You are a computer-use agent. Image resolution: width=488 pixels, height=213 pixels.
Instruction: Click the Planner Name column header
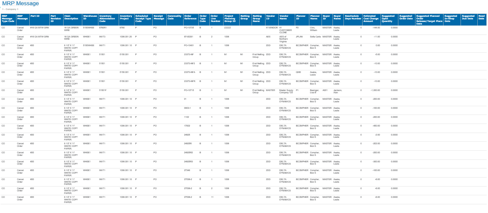point(314,17)
